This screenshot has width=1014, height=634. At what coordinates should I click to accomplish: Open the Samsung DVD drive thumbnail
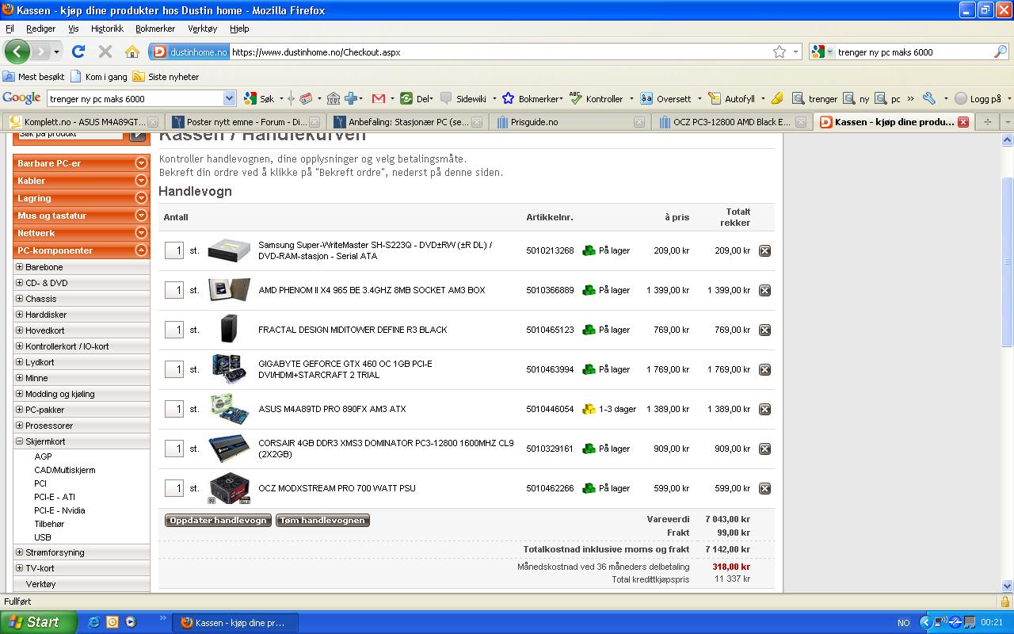tap(229, 250)
